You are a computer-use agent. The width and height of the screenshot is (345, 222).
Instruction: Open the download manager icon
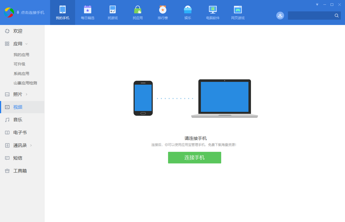[x=280, y=16]
